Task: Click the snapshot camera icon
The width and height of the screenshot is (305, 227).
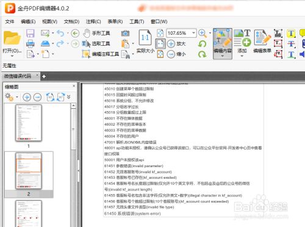Action: pyautogui.click(x=125, y=33)
